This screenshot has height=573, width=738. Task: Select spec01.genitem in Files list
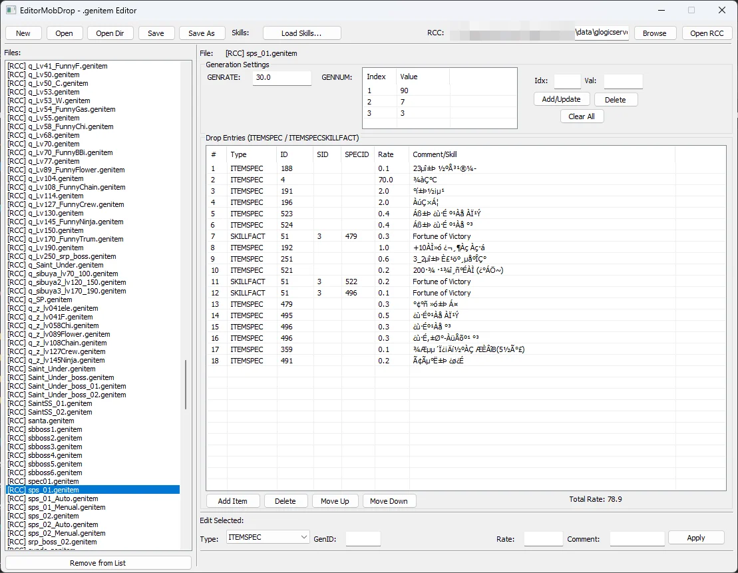pyautogui.click(x=93, y=481)
